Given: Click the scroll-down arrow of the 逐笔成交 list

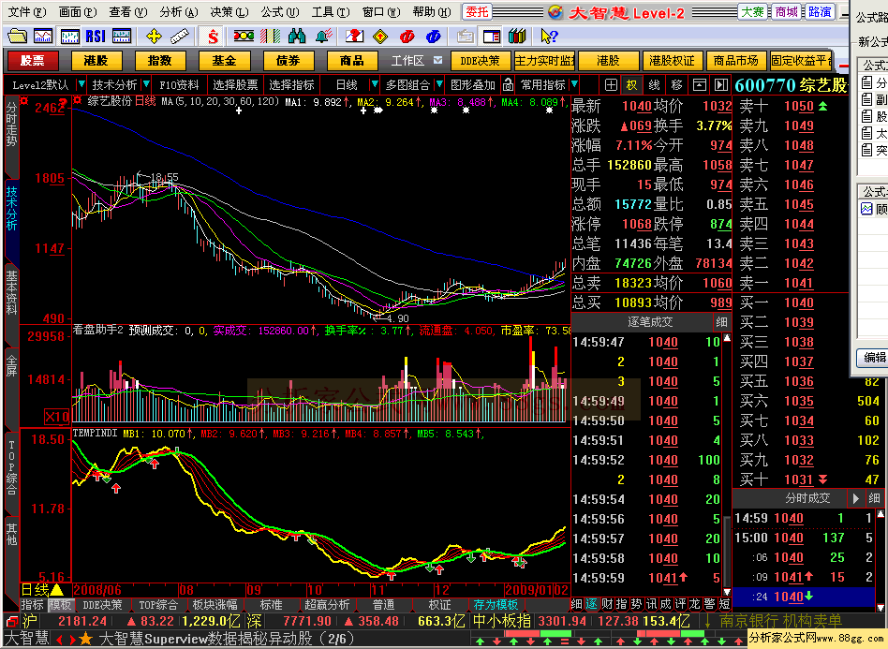Looking at the screenshot, I should pyautogui.click(x=727, y=593).
